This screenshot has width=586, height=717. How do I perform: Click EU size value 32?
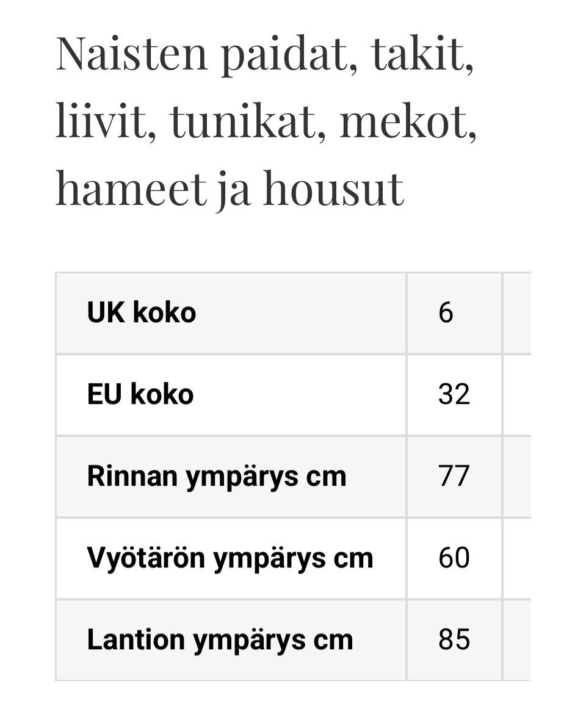click(454, 394)
